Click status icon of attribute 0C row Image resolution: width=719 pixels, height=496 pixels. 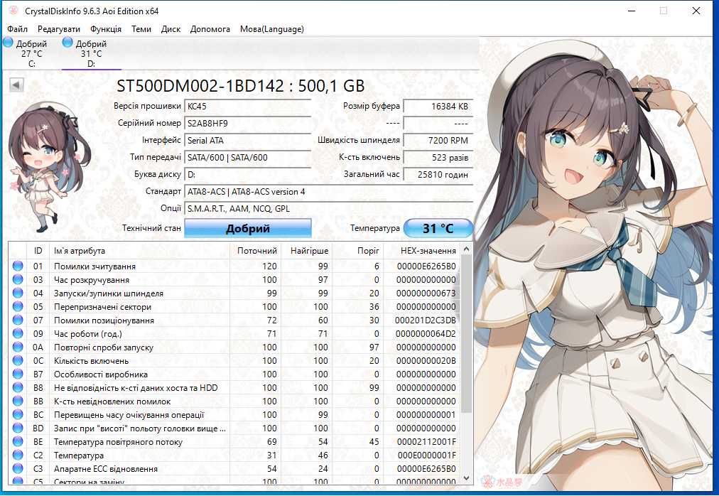click(18, 360)
